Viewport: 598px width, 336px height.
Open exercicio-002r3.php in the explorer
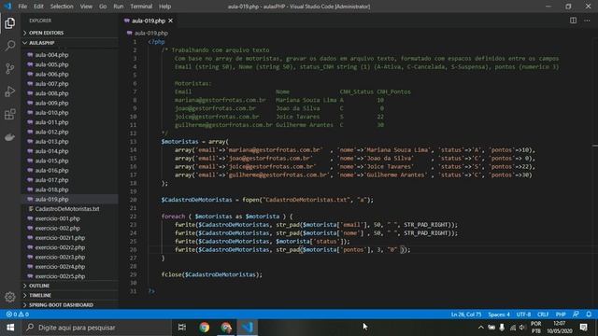pos(70,257)
